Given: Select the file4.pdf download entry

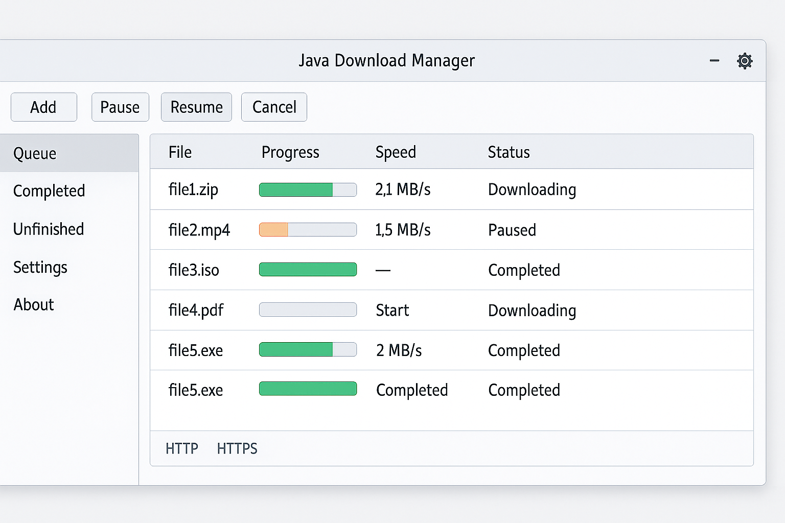Looking at the screenshot, I should 196,310.
